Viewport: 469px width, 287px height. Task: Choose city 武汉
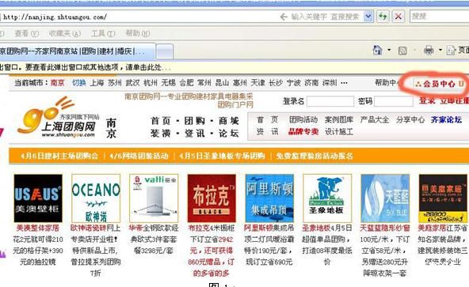(x=133, y=83)
